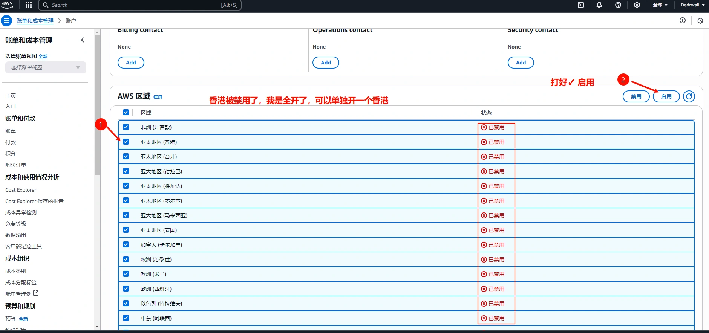The height and width of the screenshot is (333, 709).
Task: Click Add under Billing contact
Action: [131, 63]
